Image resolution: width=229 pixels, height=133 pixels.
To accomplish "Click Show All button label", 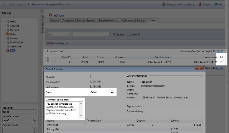I will 136,35.
